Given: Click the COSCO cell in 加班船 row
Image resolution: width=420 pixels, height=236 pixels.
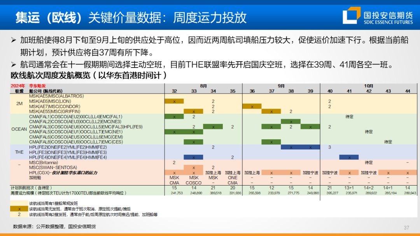Looking at the screenshot, I should tap(194, 183).
